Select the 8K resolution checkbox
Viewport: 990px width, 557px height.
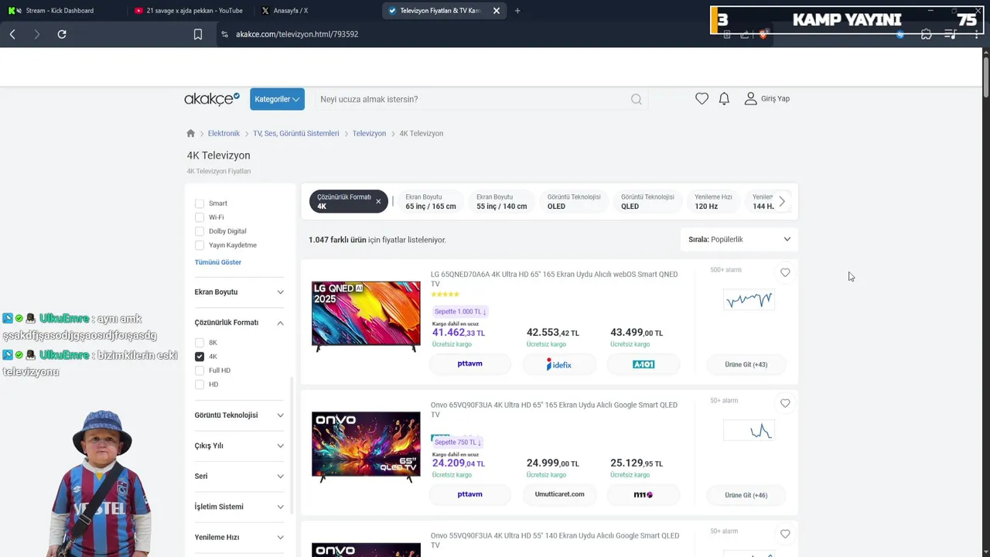[x=200, y=343]
